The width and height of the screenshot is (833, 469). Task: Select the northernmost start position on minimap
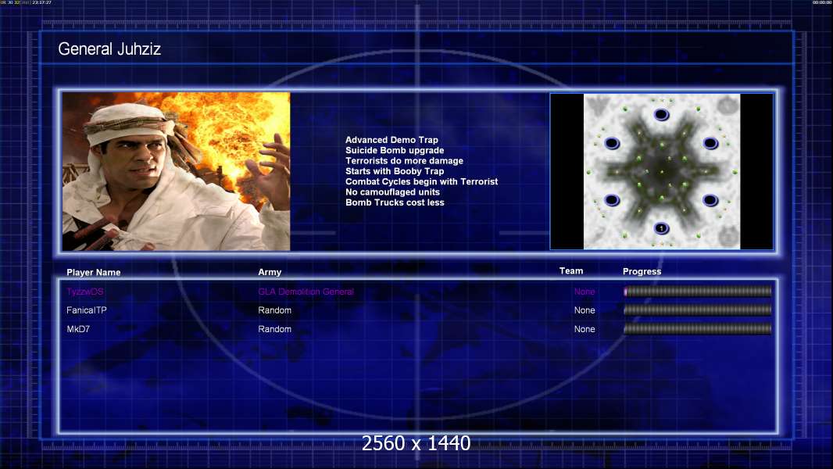[661, 115]
